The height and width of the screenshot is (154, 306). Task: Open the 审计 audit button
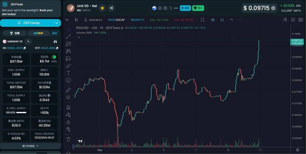click(x=198, y=8)
